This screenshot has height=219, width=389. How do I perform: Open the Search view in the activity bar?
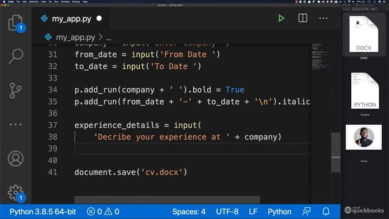coord(16,56)
